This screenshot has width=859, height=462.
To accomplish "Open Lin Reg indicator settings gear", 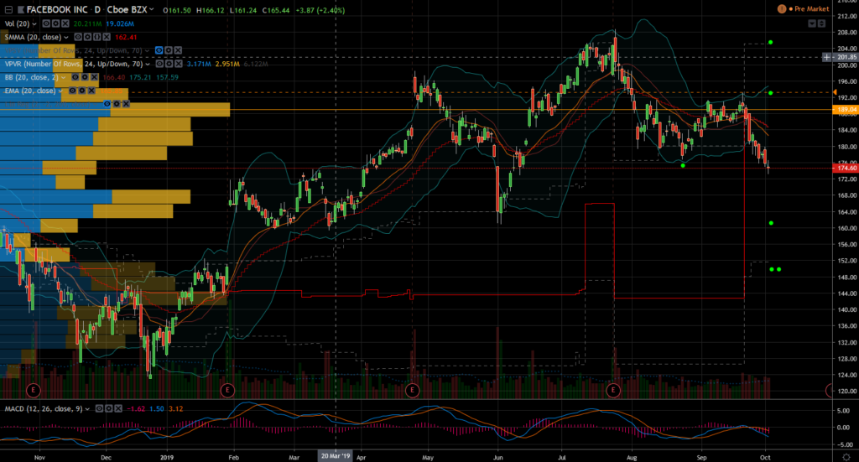I will point(117,103).
